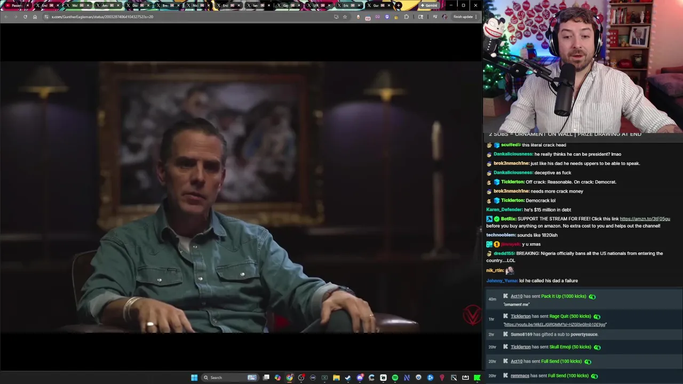Click username Tickleton in 'Democrack lol' message
683x384 pixels.
pos(513,201)
